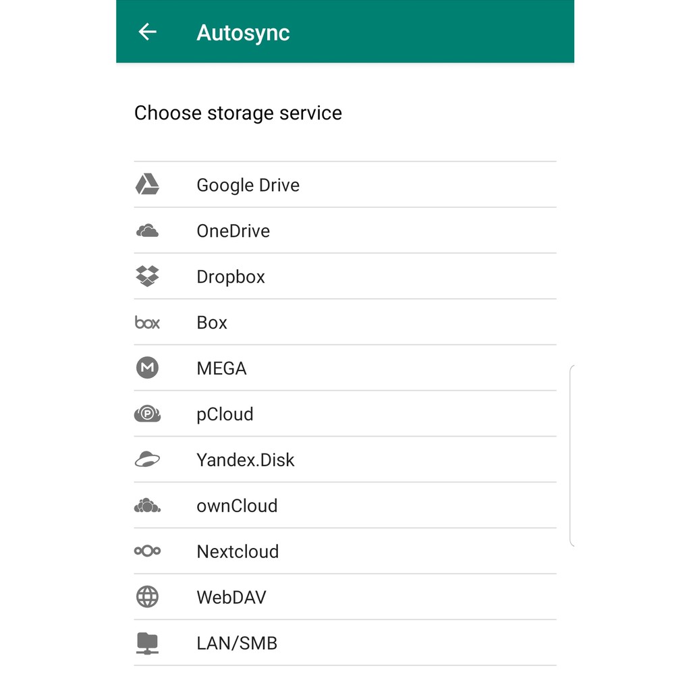Select the OneDrive list entry
Screen dimensions: 691x691
tap(233, 230)
